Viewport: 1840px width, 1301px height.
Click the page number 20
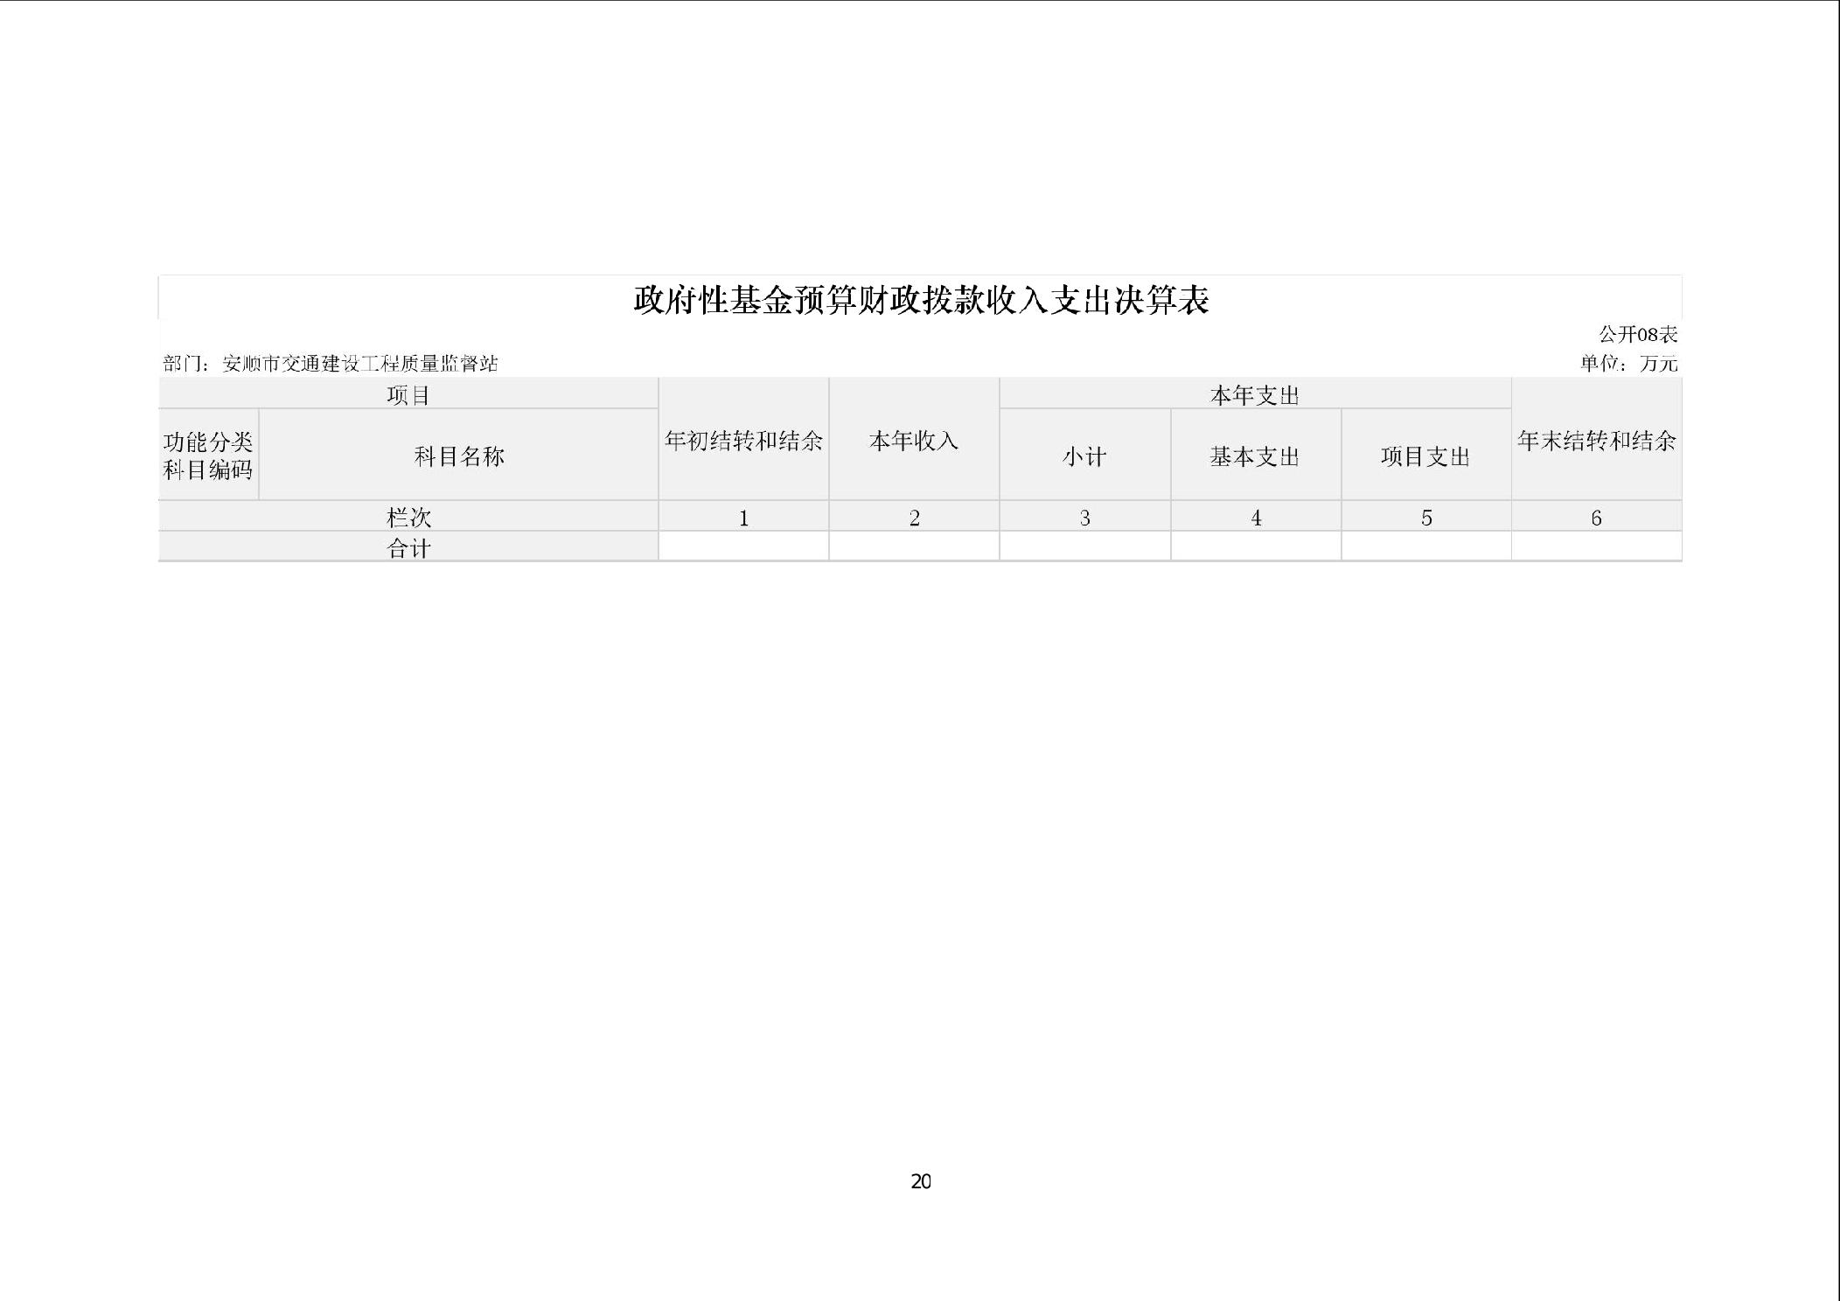click(x=921, y=1181)
